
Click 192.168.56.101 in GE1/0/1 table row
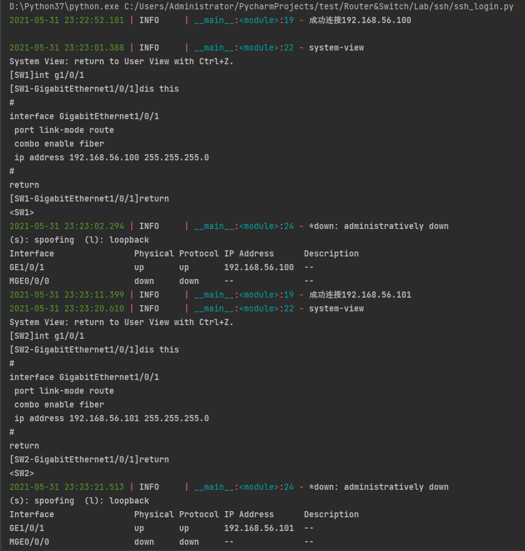tap(259, 528)
